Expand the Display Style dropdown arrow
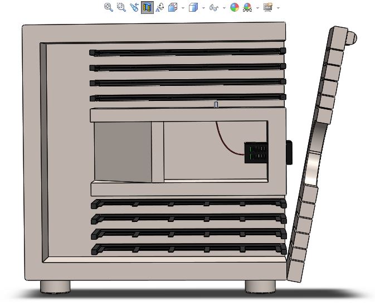Screen dimensions: 375x305 203,8
